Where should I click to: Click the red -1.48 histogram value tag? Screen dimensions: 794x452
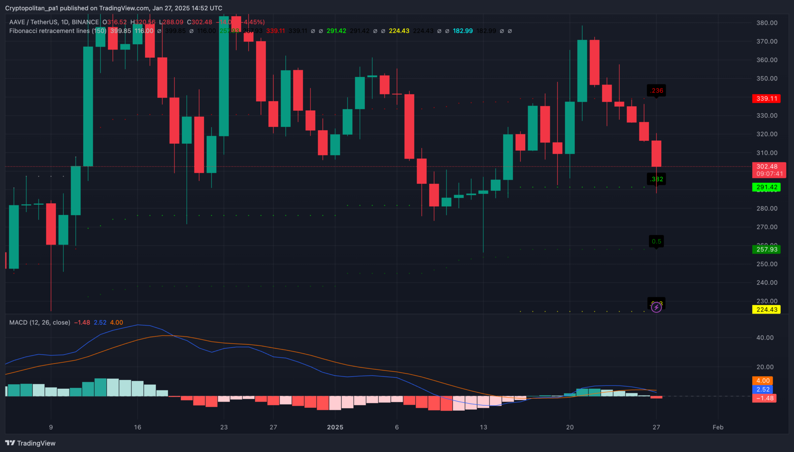(764, 398)
